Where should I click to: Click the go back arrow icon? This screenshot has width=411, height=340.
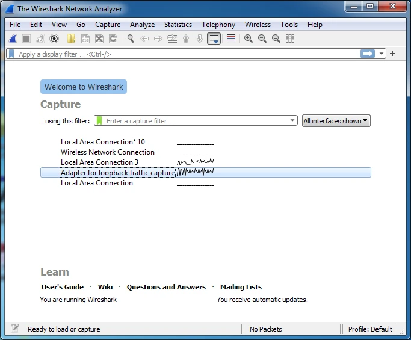click(x=144, y=39)
